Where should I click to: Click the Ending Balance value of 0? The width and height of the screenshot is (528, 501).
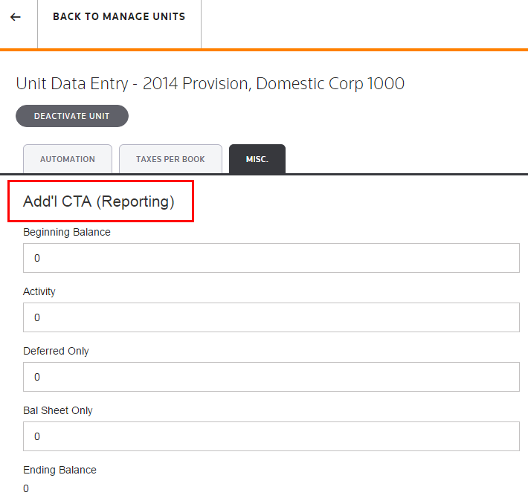(x=26, y=488)
